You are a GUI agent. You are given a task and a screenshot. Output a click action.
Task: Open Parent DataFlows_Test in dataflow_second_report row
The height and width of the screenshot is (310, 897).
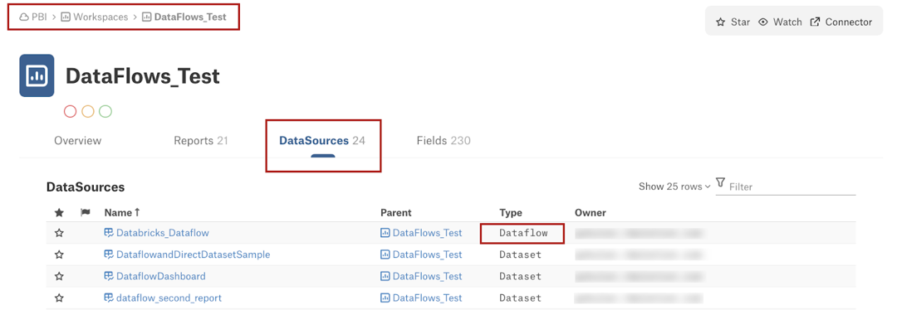pyautogui.click(x=428, y=298)
